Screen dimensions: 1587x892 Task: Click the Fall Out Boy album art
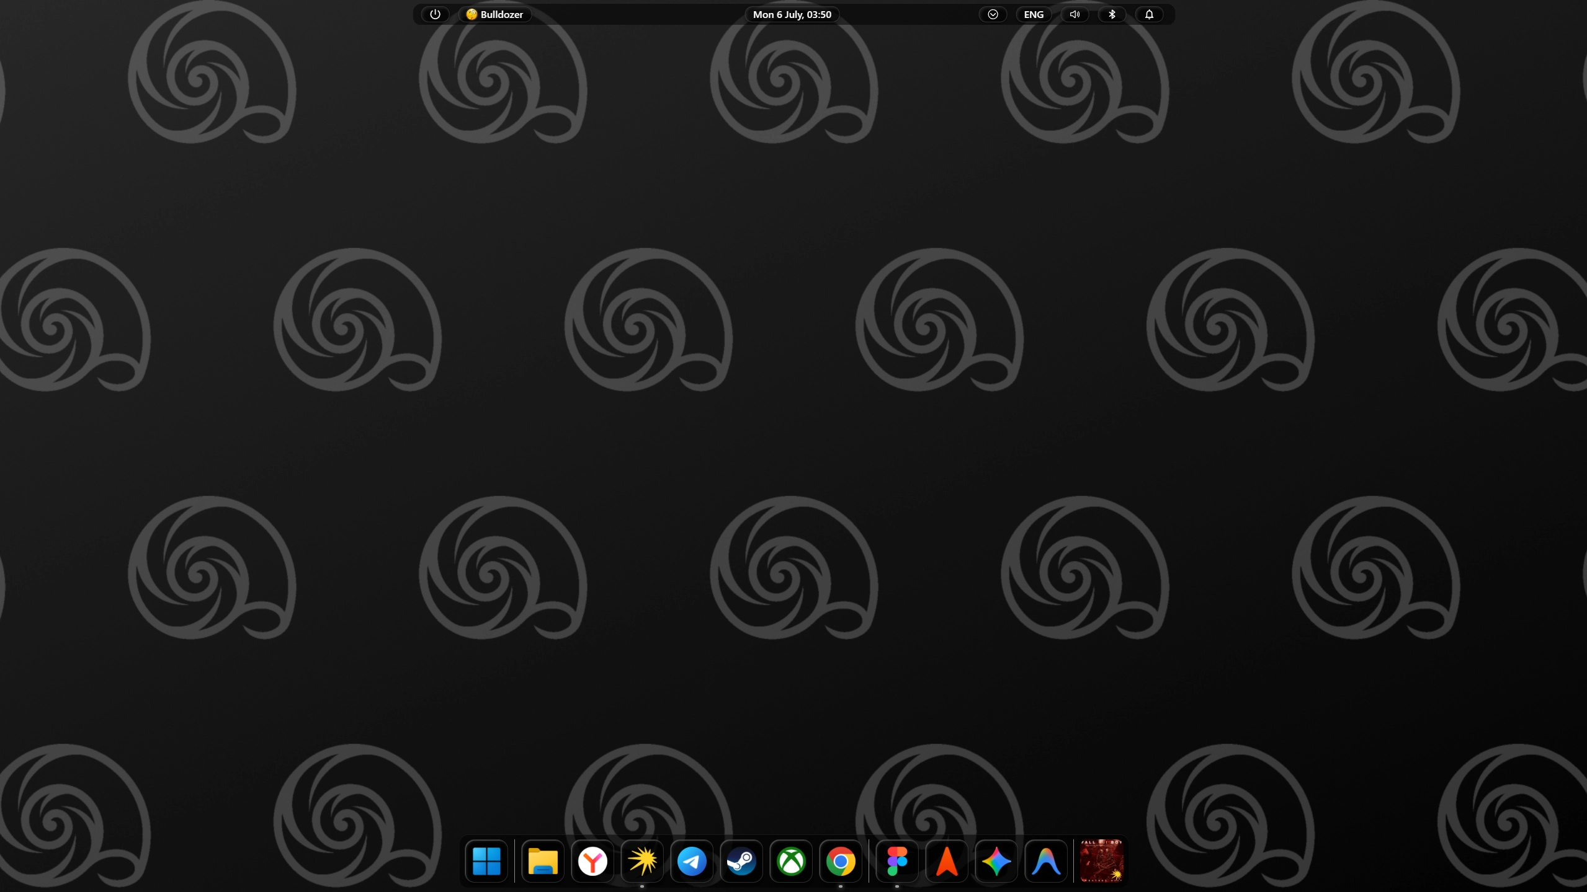[1102, 861]
